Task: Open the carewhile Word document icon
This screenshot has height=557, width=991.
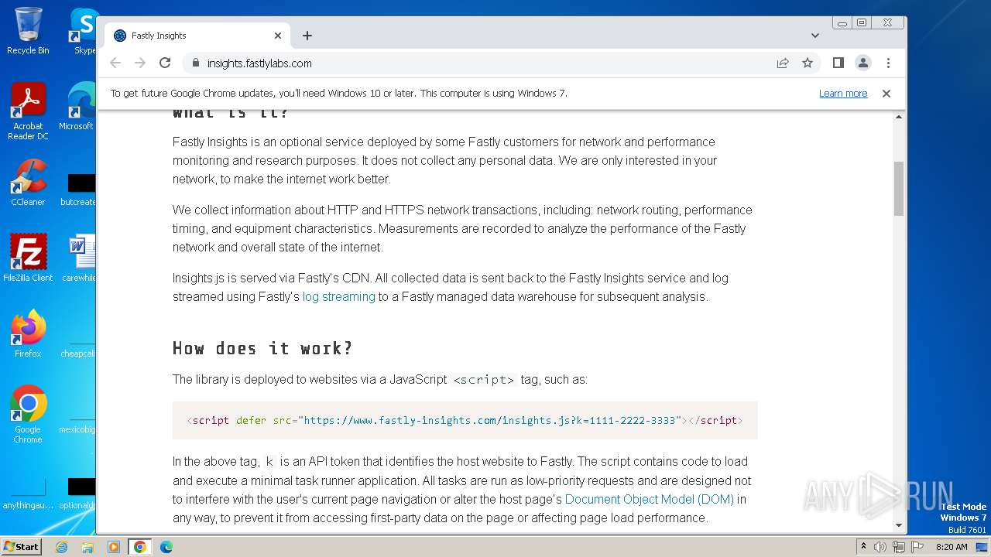Action: coord(79,258)
